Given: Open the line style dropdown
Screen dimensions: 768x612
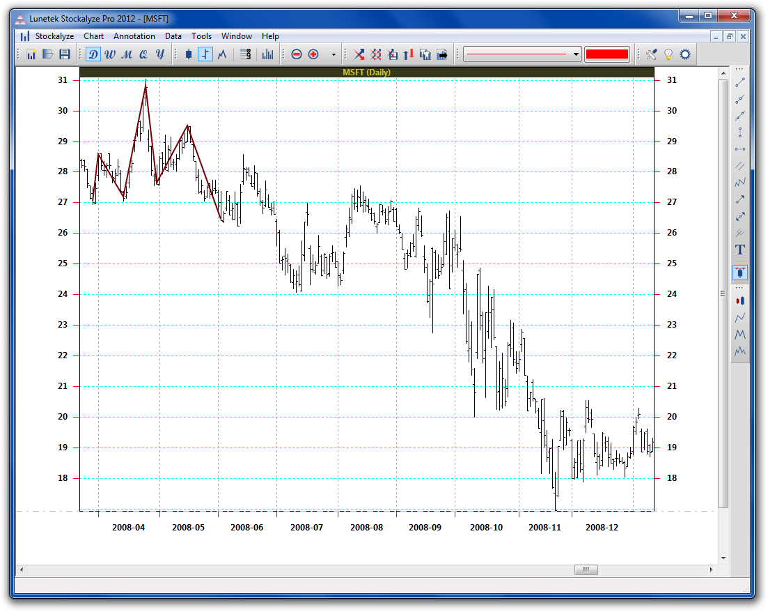Looking at the screenshot, I should (522, 54).
